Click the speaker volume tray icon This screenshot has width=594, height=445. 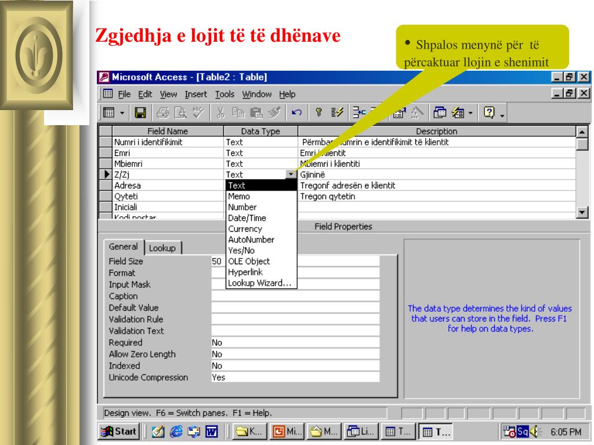point(534,431)
